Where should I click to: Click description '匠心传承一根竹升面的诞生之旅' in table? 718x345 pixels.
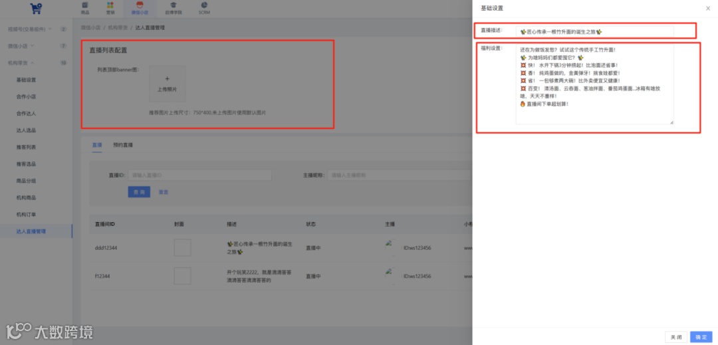click(x=260, y=247)
